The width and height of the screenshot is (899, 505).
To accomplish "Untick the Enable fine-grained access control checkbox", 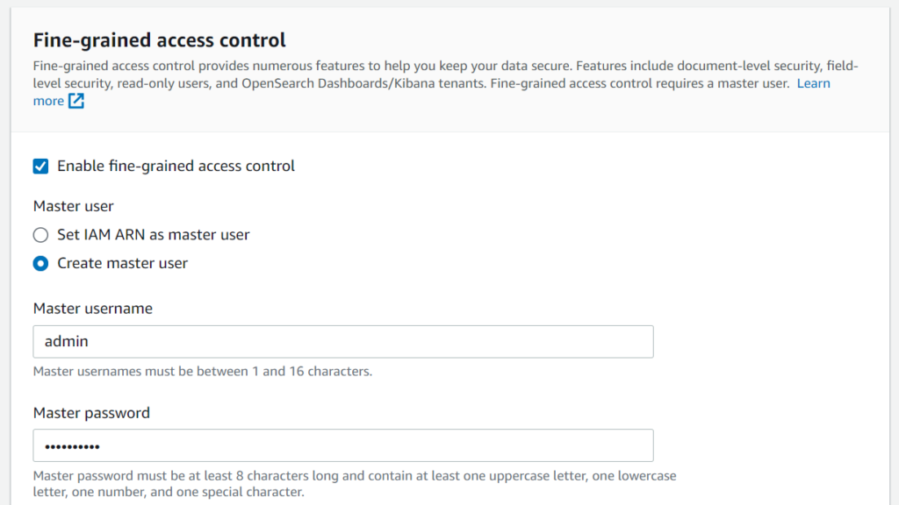I will tap(40, 166).
